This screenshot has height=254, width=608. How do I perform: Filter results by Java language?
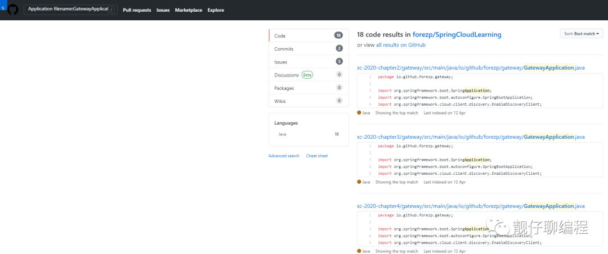coord(309,134)
